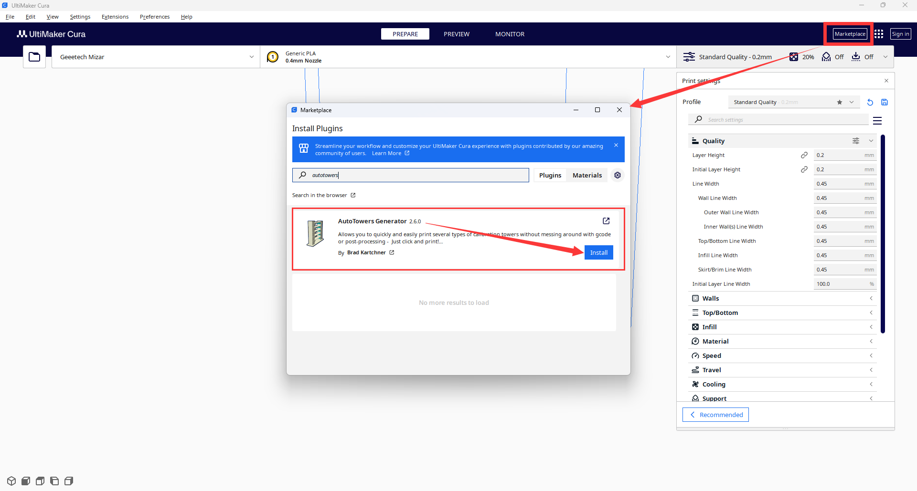
Task: Open Marketplace settings gear icon
Action: point(618,175)
